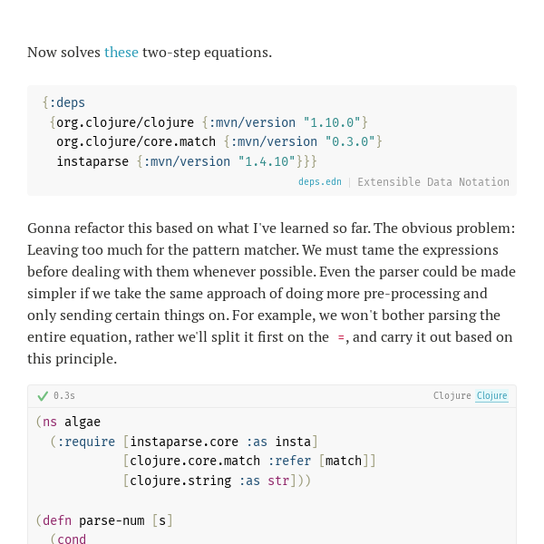The height and width of the screenshot is (544, 544).
Task: Click the clojure.core.match :refer line
Action: [249, 461]
